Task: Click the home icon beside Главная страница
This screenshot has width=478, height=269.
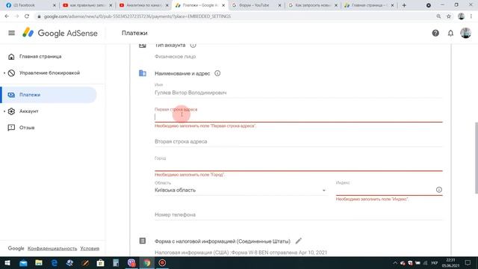Action: pos(11,57)
